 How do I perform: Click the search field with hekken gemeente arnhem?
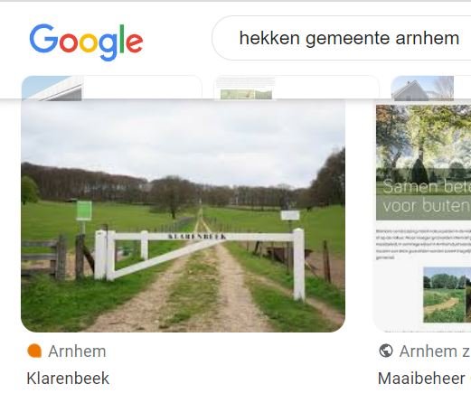[342, 38]
